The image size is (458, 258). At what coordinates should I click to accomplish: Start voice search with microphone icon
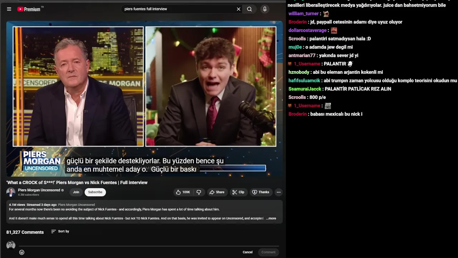tap(265, 9)
